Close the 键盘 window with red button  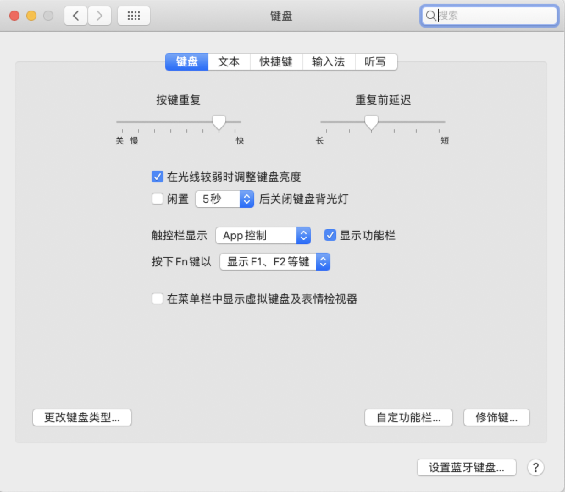(14, 16)
